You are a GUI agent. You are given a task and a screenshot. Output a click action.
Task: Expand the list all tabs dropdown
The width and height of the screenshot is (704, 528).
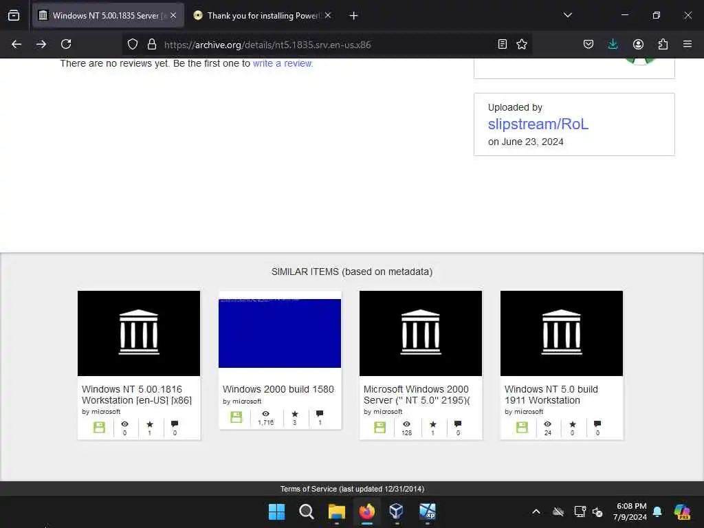(x=567, y=15)
